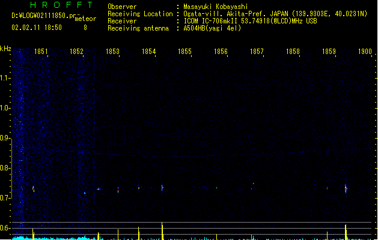
Task: Click the Receiver label
Action: click(122, 21)
